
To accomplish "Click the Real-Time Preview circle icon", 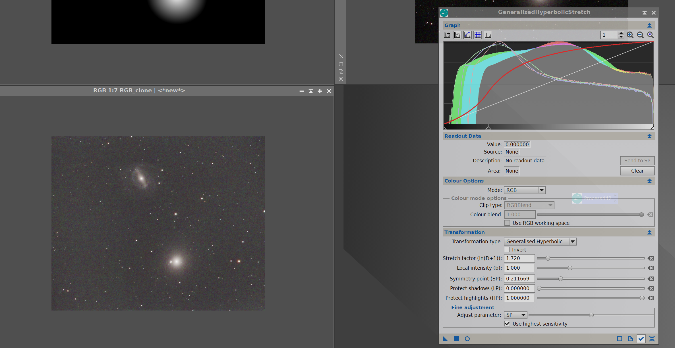I will [467, 339].
